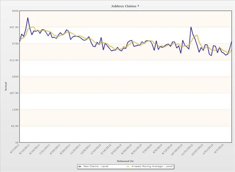
Task: Click the 11/21/2012 date label
Action: tap(187, 150)
